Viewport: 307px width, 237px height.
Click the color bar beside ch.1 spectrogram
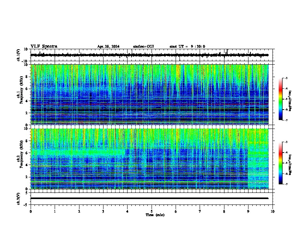[281, 99]
